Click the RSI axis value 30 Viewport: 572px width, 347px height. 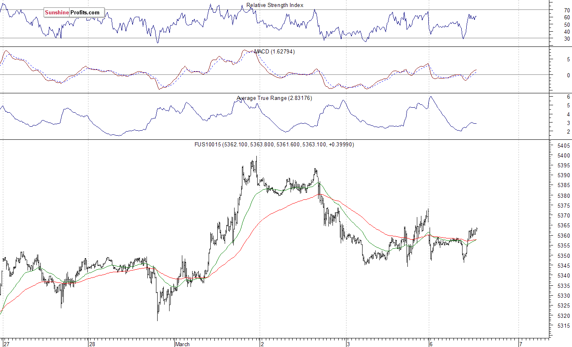point(567,39)
